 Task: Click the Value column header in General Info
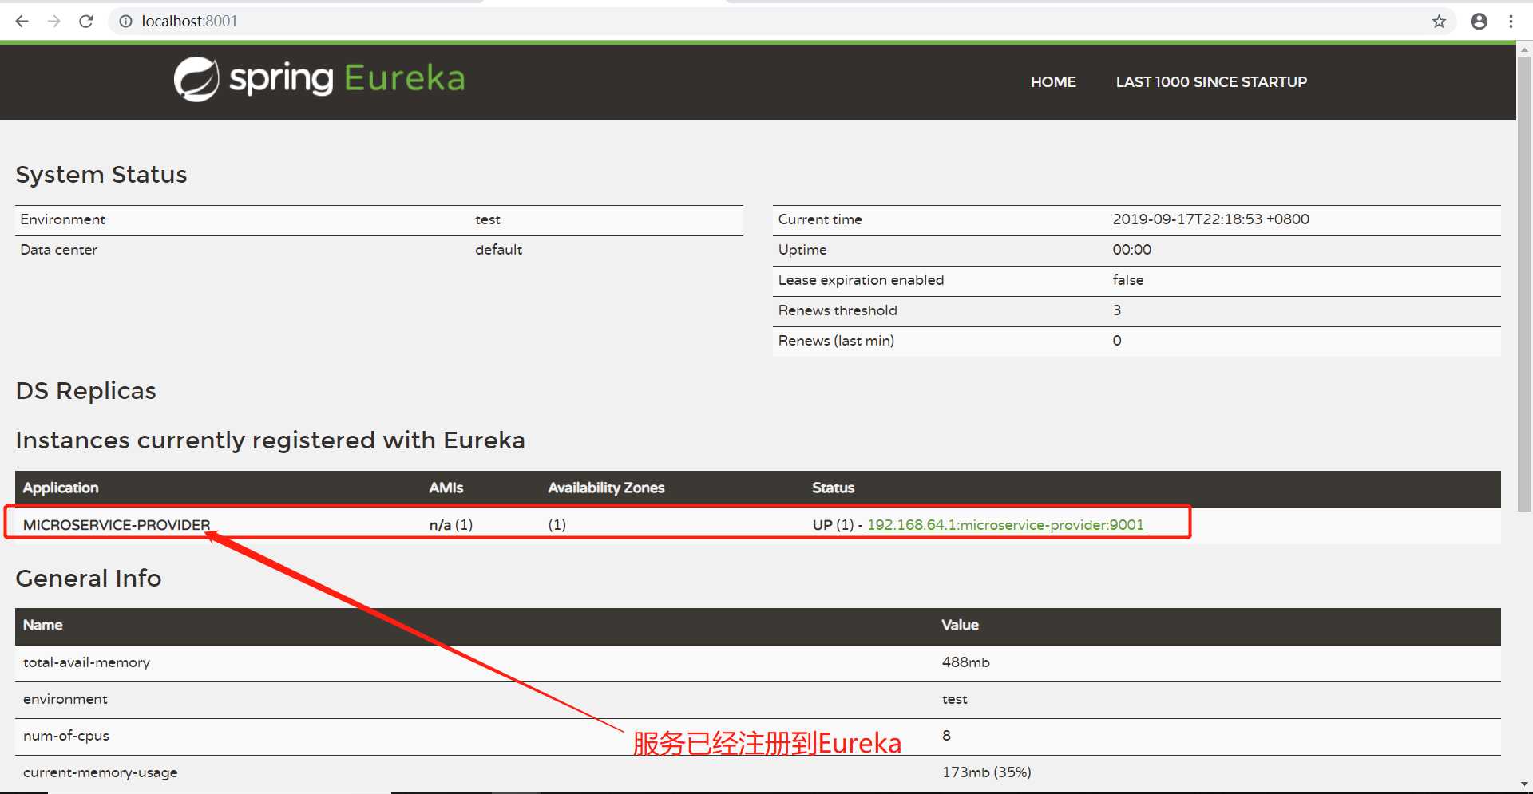[x=960, y=625]
